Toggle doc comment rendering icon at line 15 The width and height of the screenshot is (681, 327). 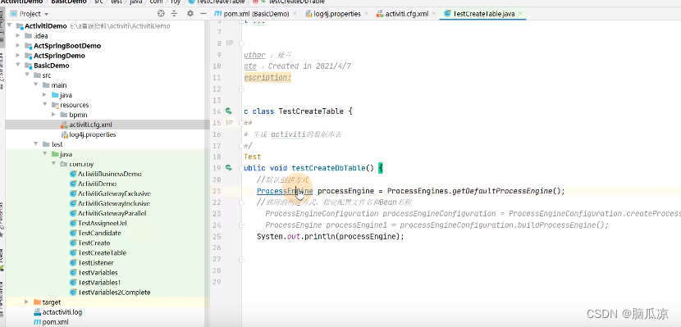click(230, 123)
